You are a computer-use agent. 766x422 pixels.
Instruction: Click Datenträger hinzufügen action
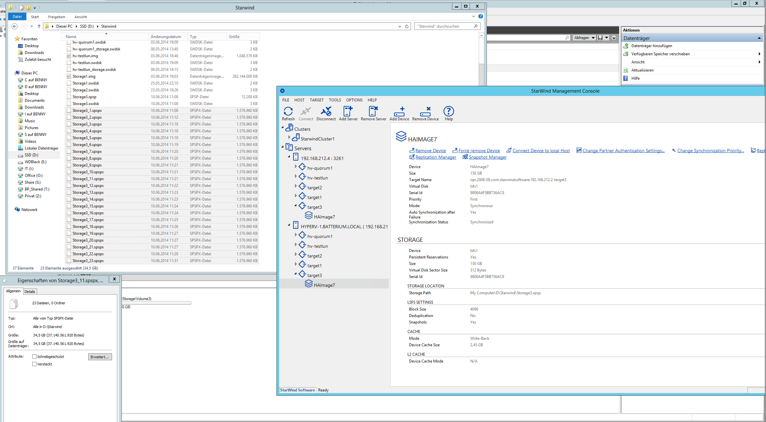(652, 46)
